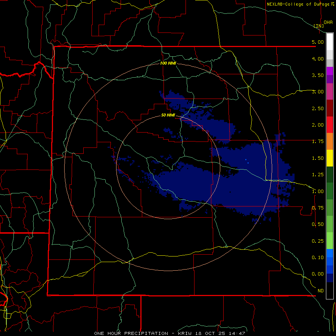Screen dimensions: 336x336
Task: Click the '[IN]' units label
Action: coord(319,26)
